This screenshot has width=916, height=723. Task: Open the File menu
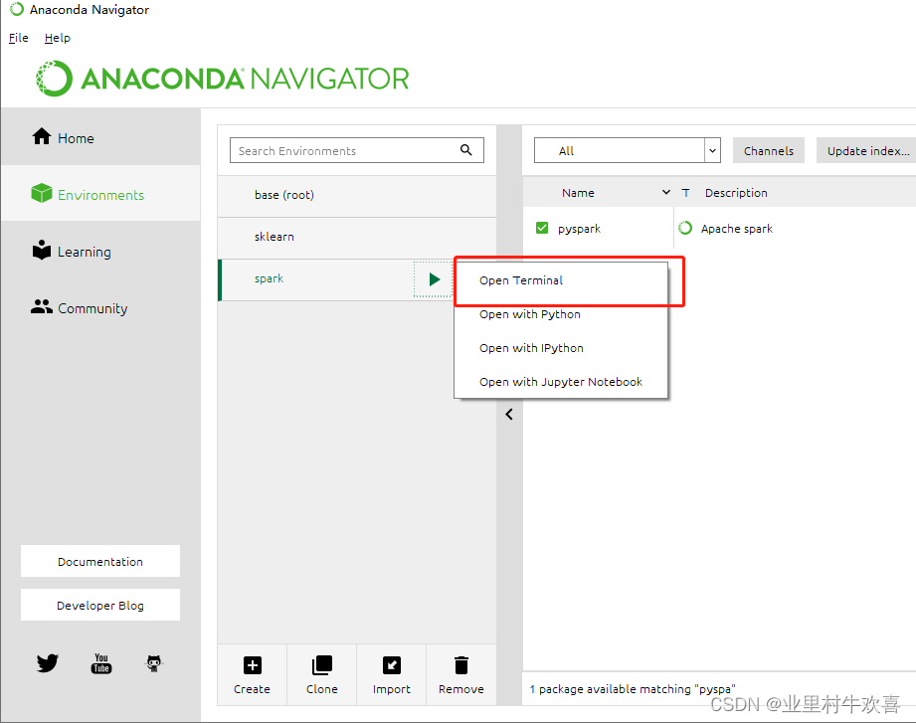coord(19,38)
